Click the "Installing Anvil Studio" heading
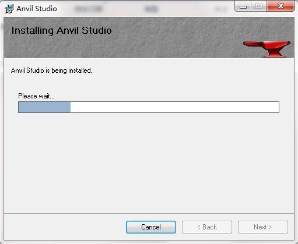298x244 pixels. tap(61, 30)
